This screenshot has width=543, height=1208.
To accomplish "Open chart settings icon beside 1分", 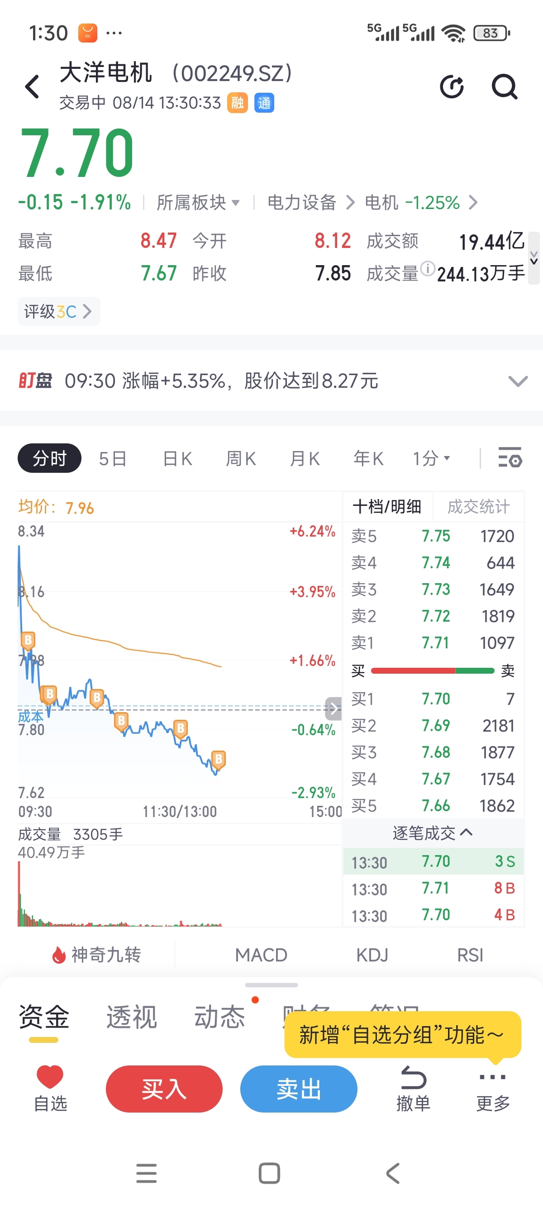I will pos(510,458).
